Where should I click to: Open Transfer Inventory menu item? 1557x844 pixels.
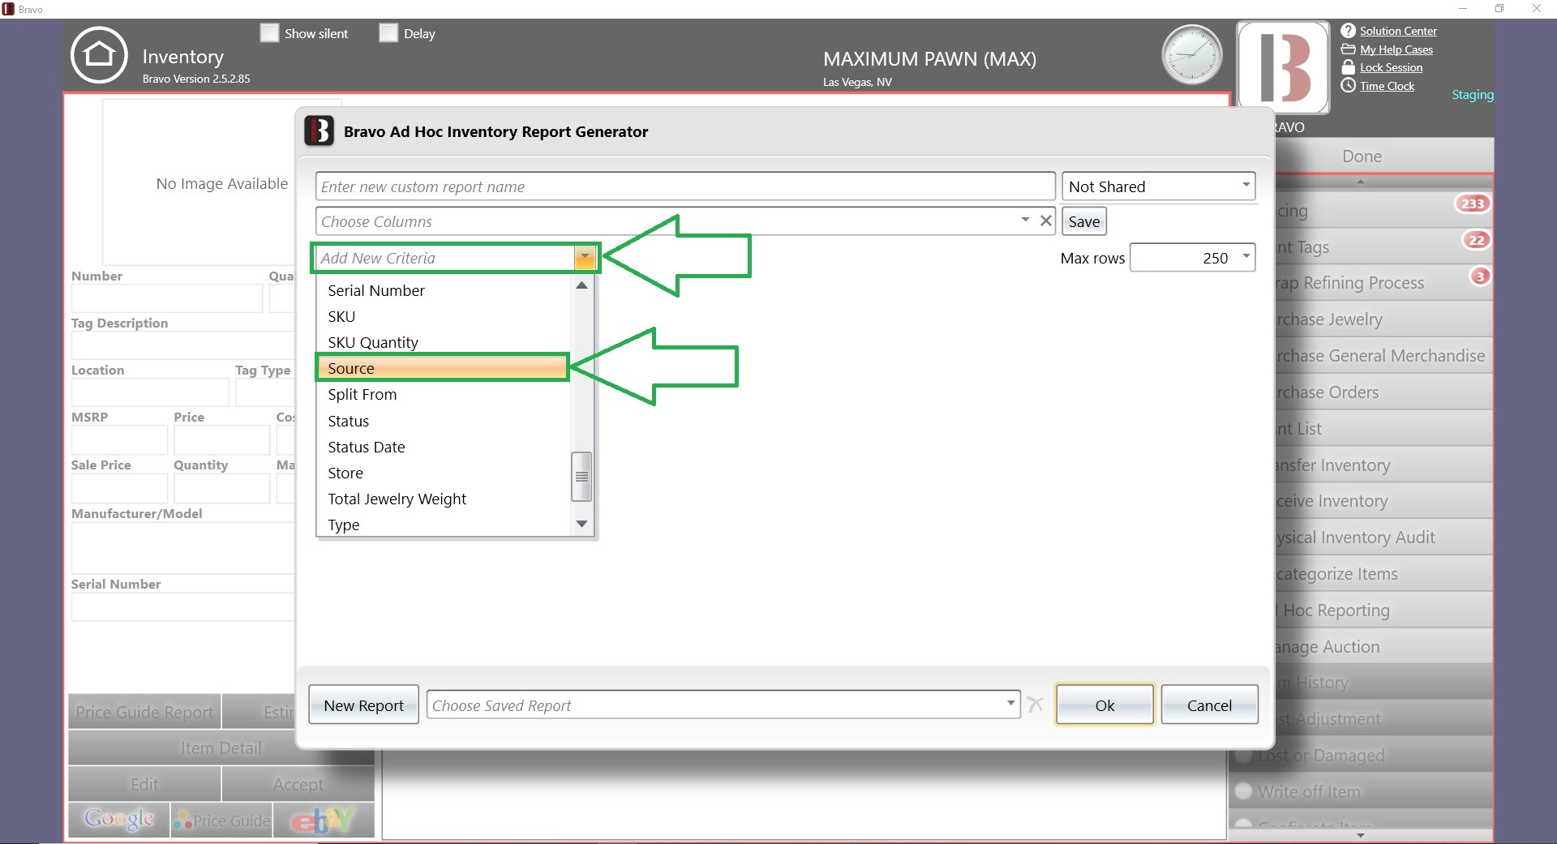pos(1383,465)
